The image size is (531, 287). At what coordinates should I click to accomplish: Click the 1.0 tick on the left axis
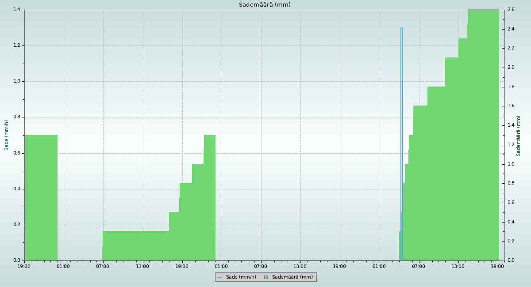pyautogui.click(x=17, y=81)
